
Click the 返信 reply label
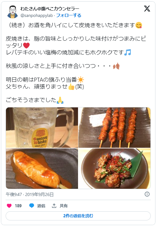point(41,206)
